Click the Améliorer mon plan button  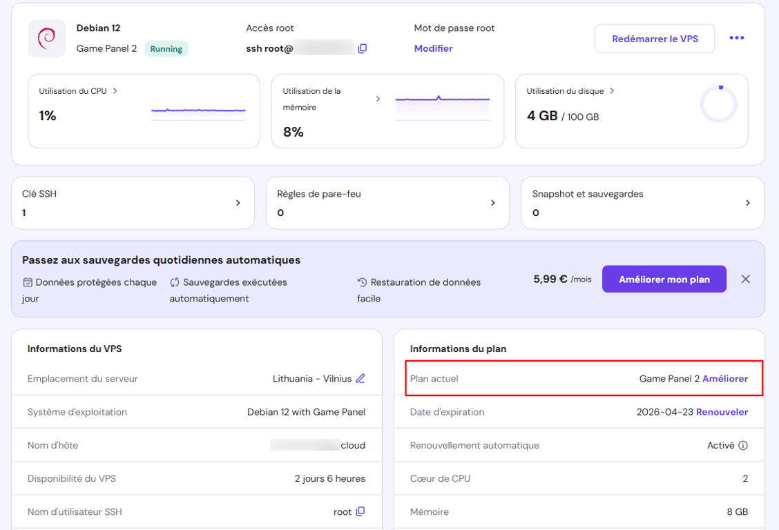point(664,279)
